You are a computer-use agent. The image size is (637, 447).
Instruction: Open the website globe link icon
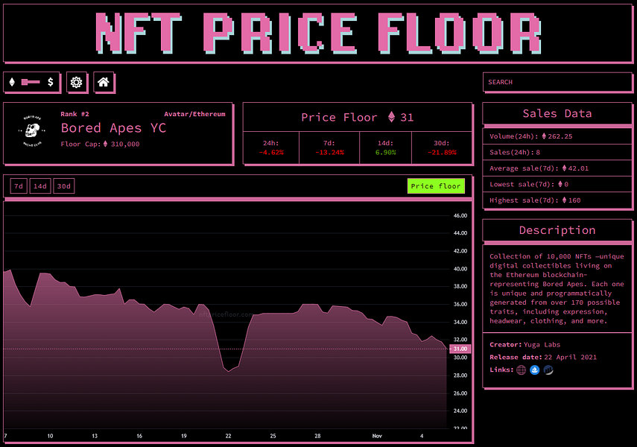(x=522, y=370)
